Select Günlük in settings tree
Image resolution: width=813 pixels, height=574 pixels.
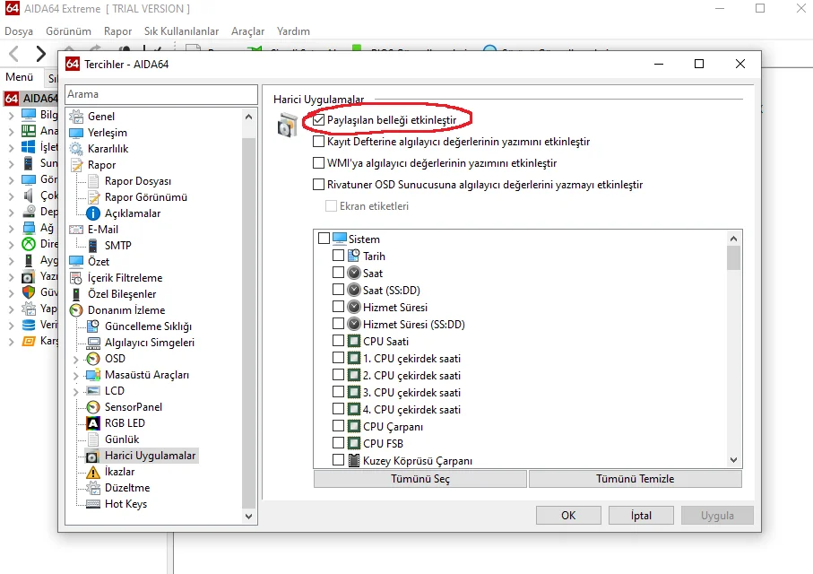[122, 439]
